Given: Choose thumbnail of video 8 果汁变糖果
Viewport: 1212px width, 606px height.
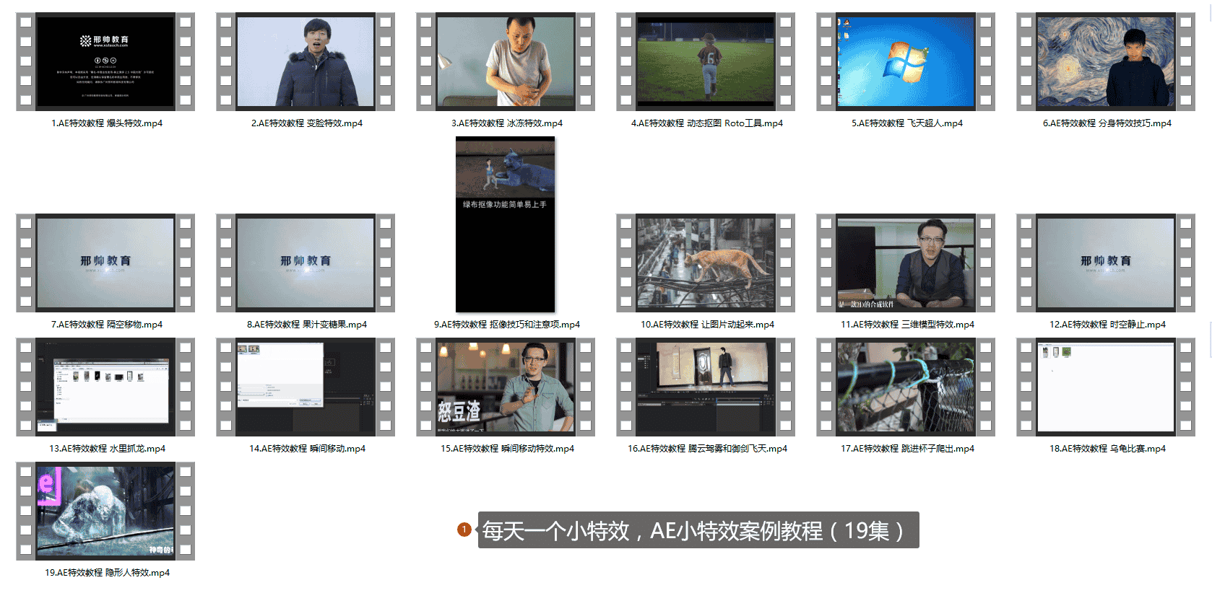Looking at the screenshot, I should point(306,263).
